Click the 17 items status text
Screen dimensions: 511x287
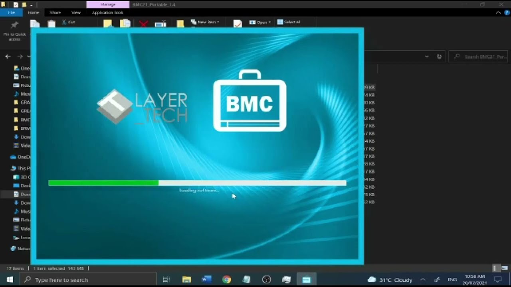click(x=15, y=269)
